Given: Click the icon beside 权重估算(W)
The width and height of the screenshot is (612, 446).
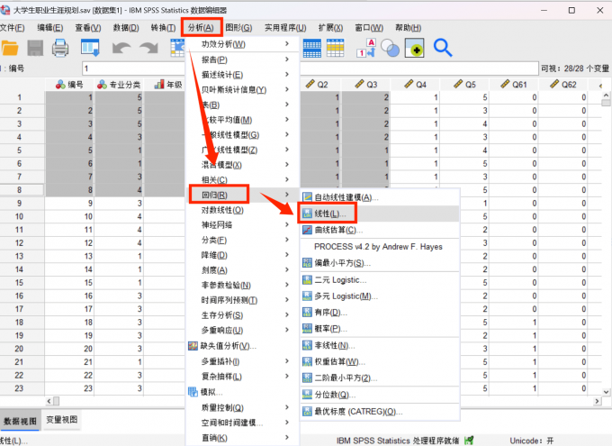Looking at the screenshot, I should click(x=307, y=362).
